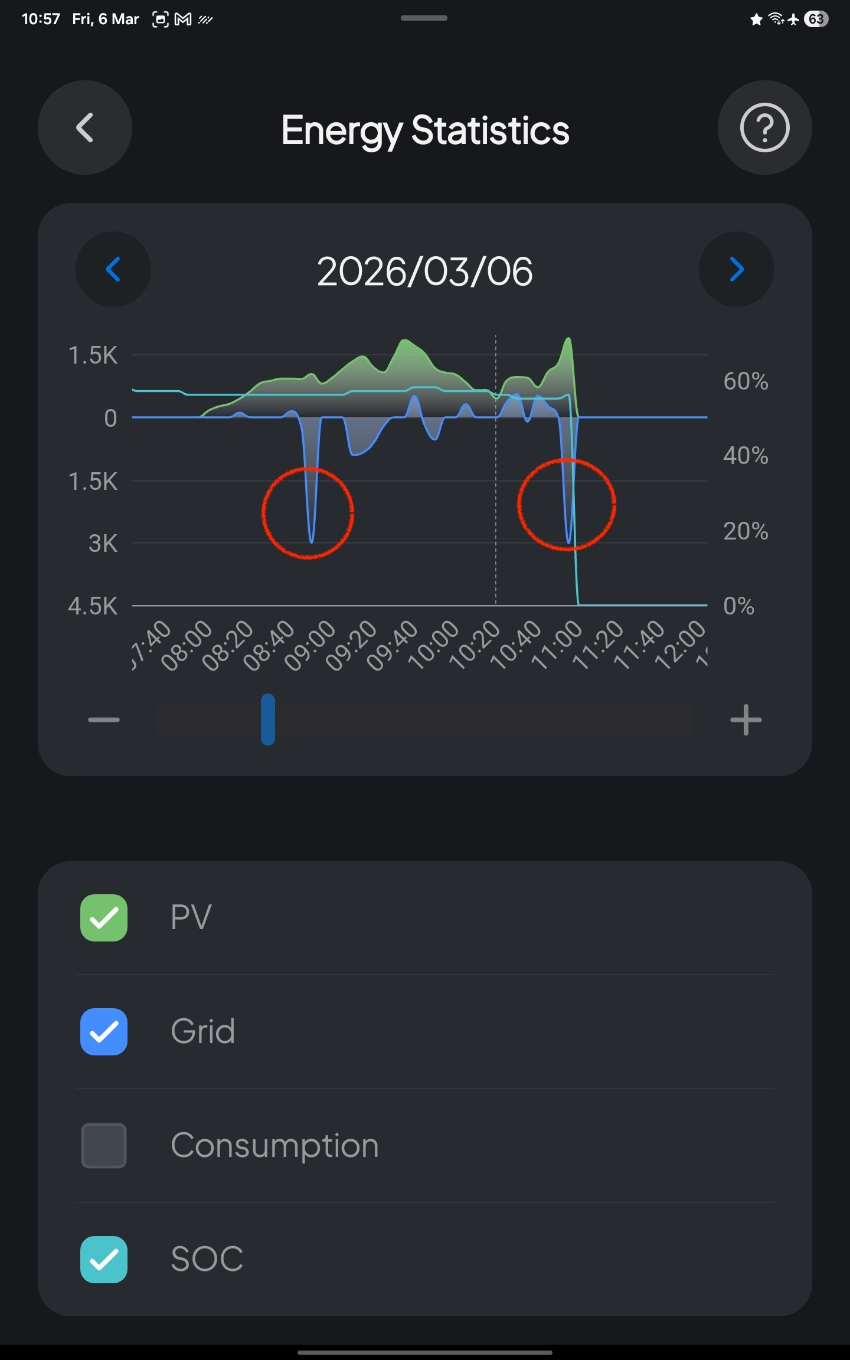Viewport: 850px width, 1360px height.
Task: Tap the drag handle at screen top
Action: coord(424,18)
